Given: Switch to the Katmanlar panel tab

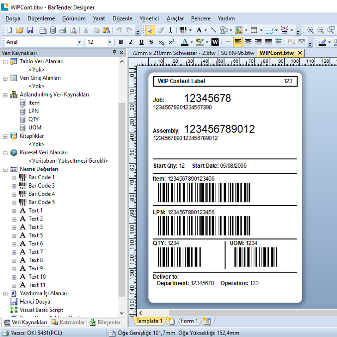Looking at the screenshot, I should tap(69, 322).
